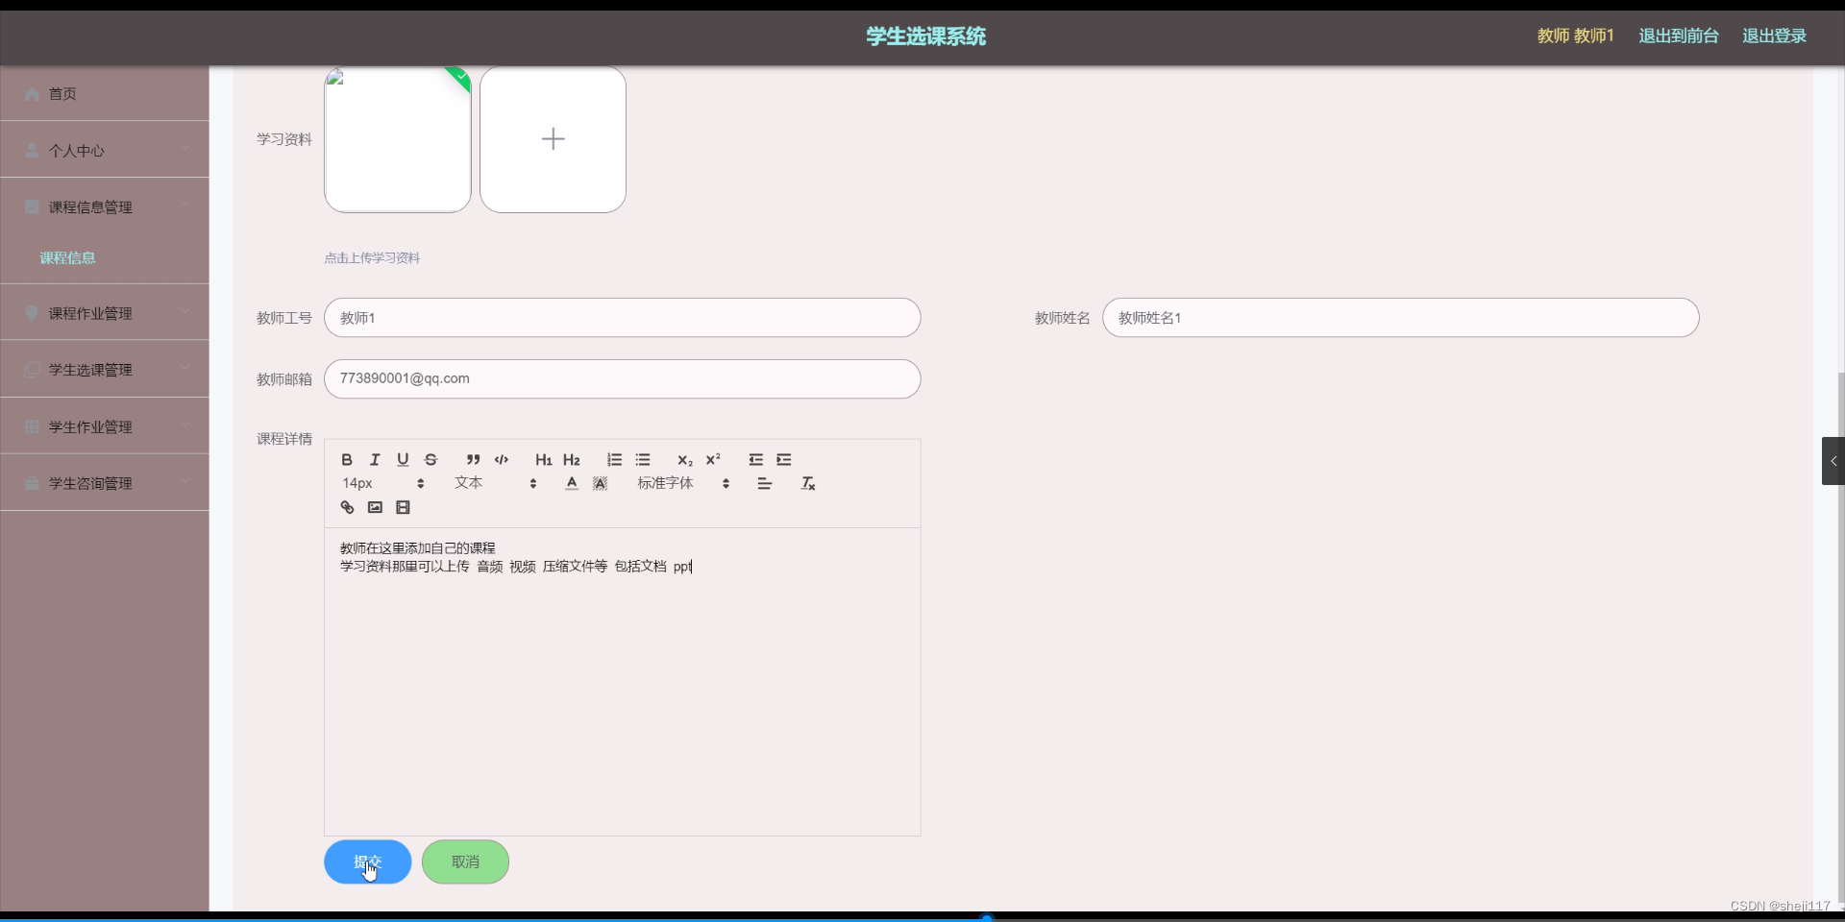Insert an ordered list
The width and height of the screenshot is (1845, 922).
point(614,460)
